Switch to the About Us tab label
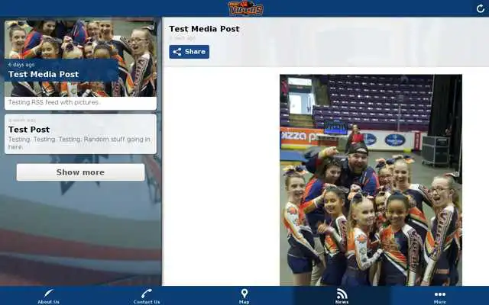 [x=49, y=302]
